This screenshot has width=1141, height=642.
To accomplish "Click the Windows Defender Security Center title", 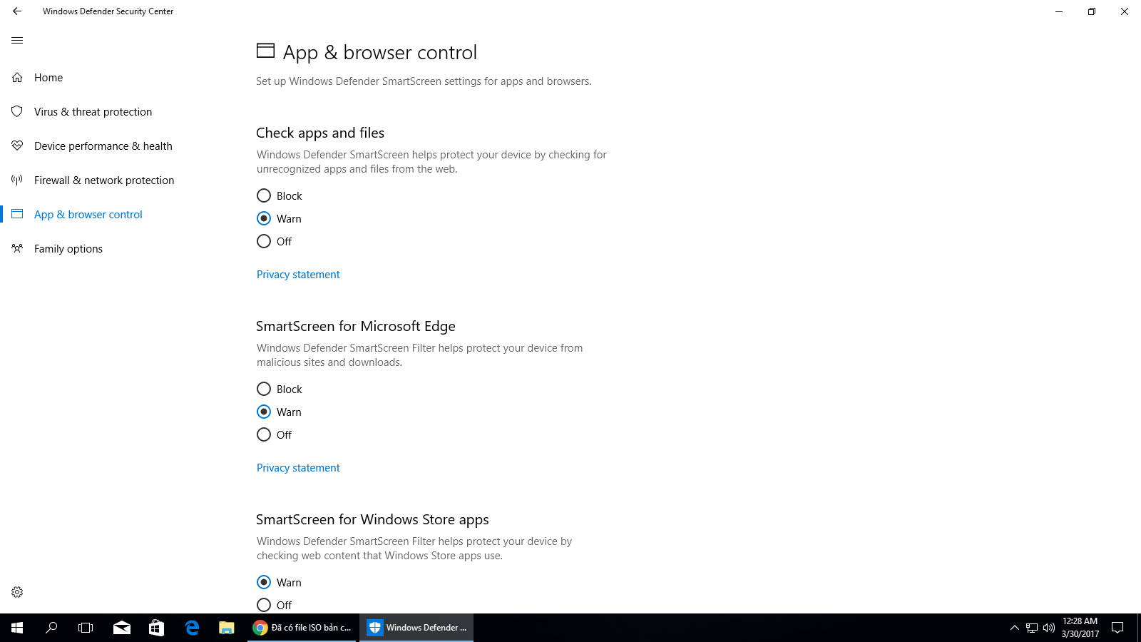I will click(x=108, y=11).
